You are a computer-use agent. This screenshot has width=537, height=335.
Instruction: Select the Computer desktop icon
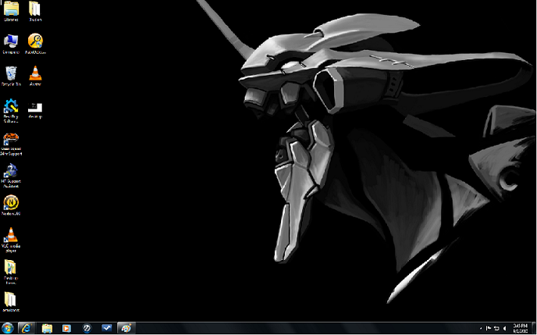[11, 44]
